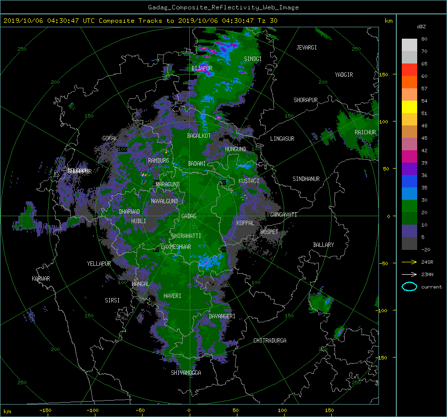447x417 pixels.
Task: Click the GANGAVATI city label
Action: coord(284,215)
